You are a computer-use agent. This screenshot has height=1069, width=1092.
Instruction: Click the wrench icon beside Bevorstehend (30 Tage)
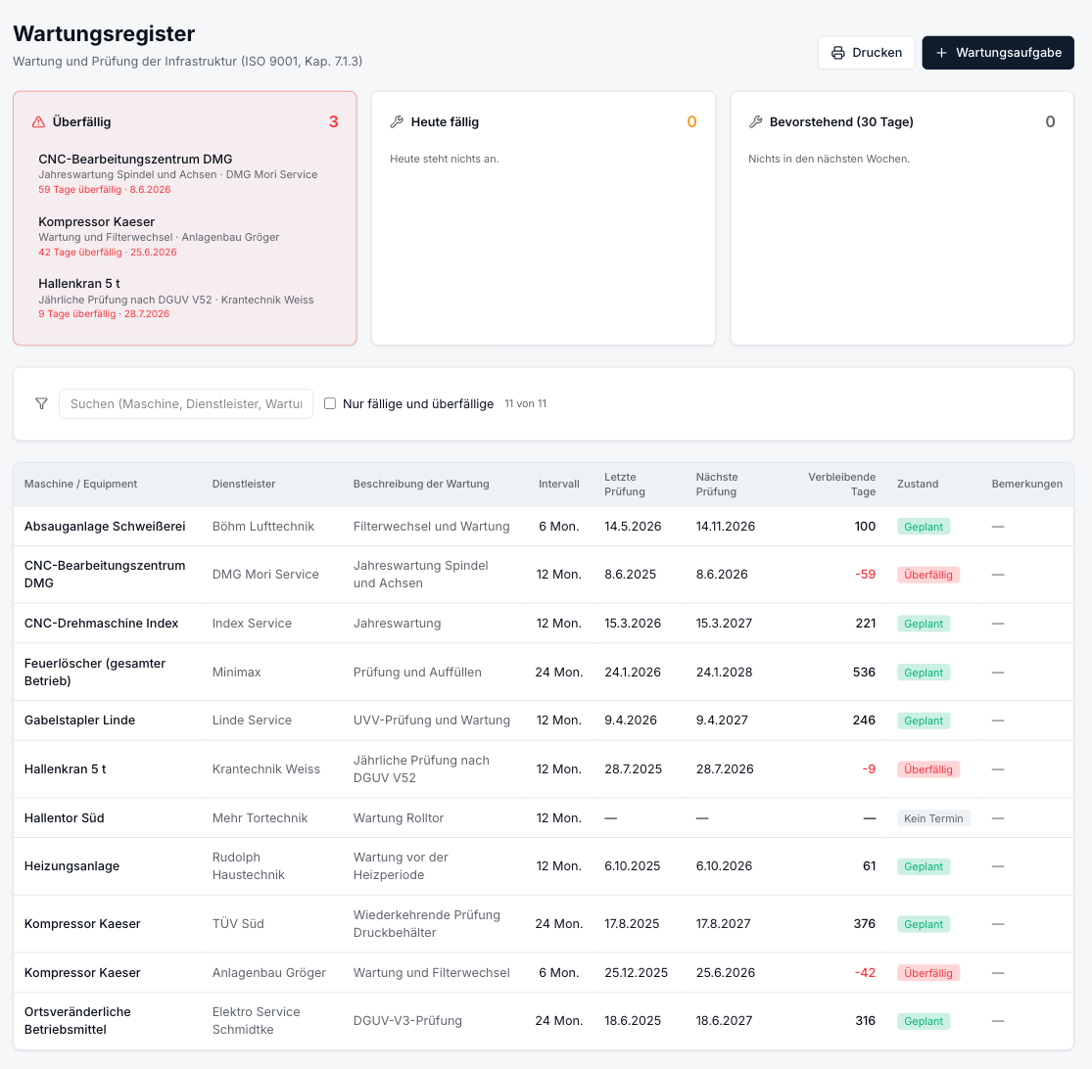coord(756,121)
